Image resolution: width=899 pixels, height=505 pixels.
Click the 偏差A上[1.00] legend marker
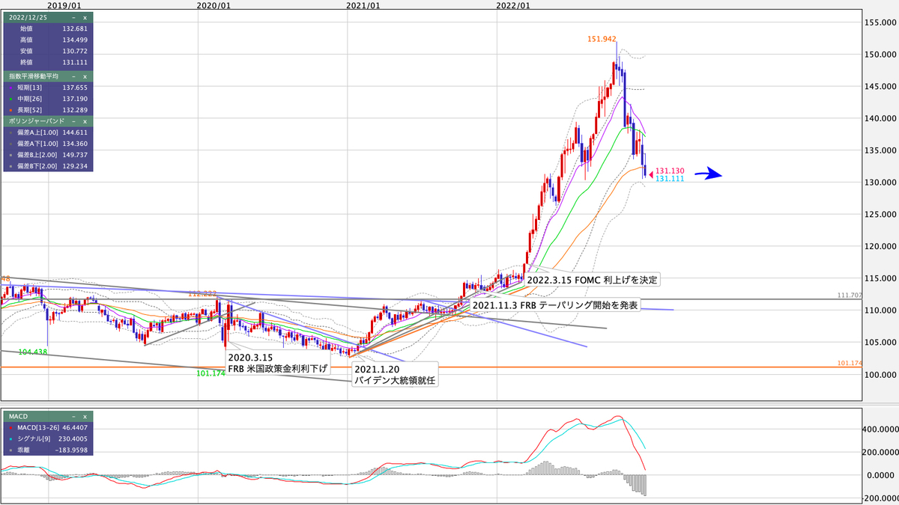(11, 132)
